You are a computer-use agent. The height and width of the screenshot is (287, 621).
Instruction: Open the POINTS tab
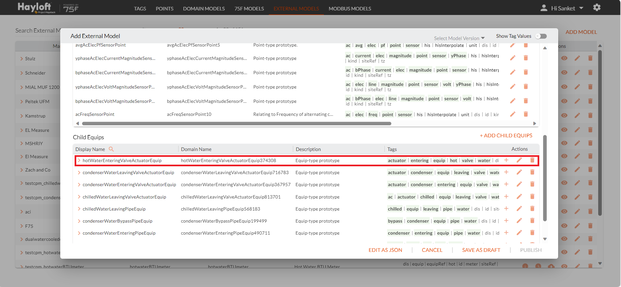tap(165, 8)
